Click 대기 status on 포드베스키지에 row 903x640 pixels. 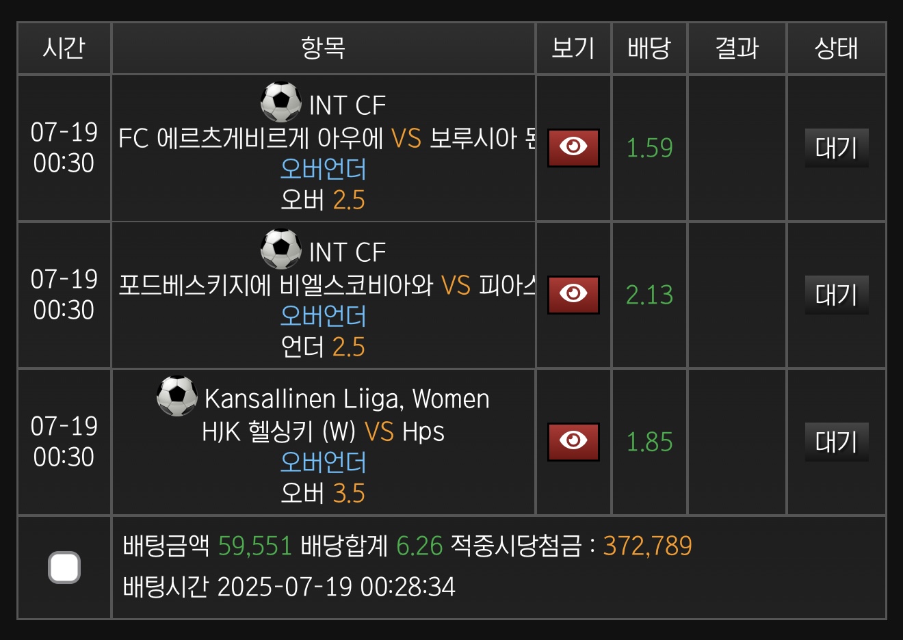pyautogui.click(x=836, y=295)
